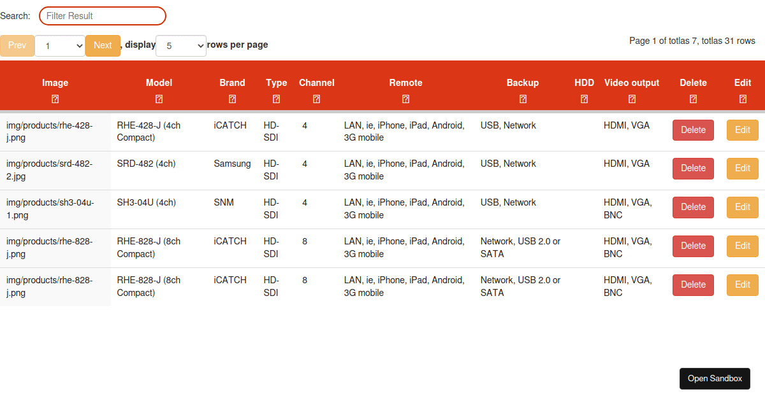Edit the SH3-04U SNM product row
Screen dimensions: 765x401
pos(743,207)
